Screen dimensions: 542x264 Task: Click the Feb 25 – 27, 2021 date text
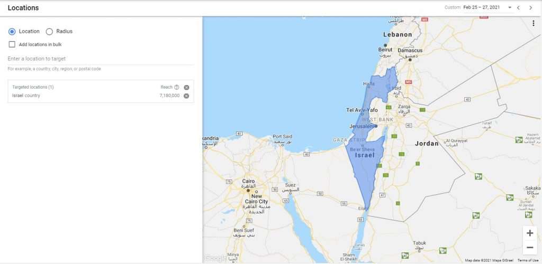pos(482,7)
